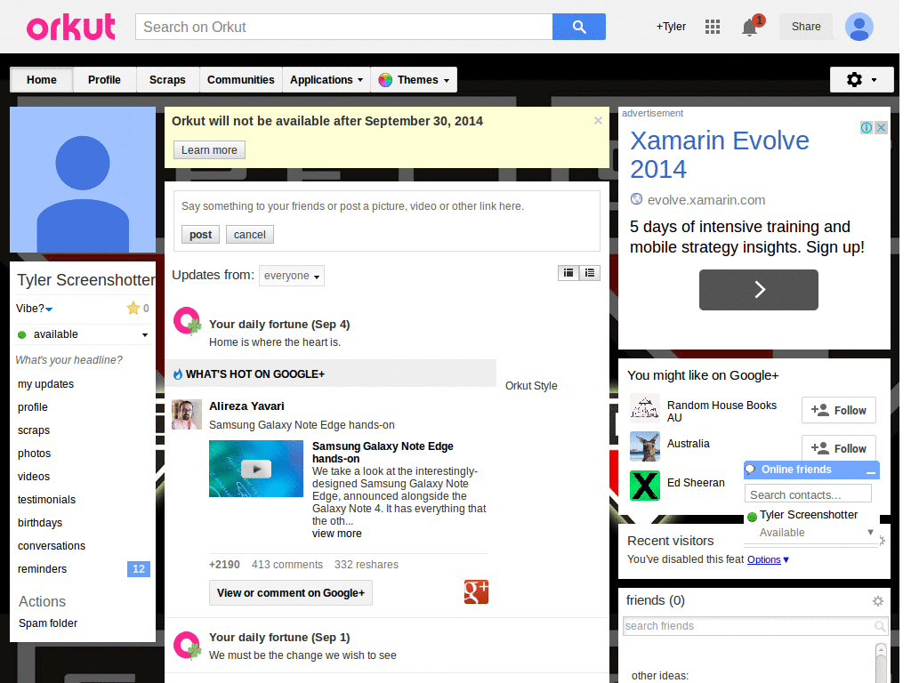This screenshot has height=683, width=911.
Task: Open the Google apps grid icon
Action: click(713, 27)
